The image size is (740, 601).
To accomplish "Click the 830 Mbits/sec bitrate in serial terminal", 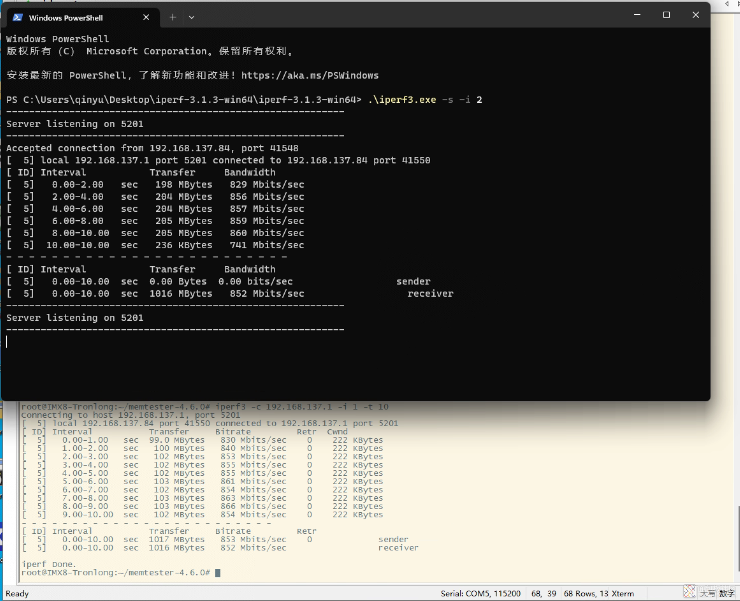I will coord(253,440).
